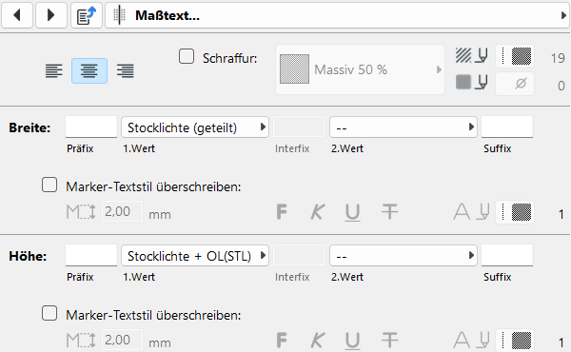This screenshot has height=352, width=571.
Task: Go to next settings page arrow
Action: point(51,15)
